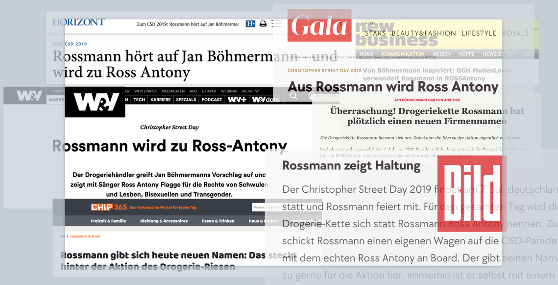Expand the W&V MEHR dropdown
558x285 pixels.
click(250, 91)
